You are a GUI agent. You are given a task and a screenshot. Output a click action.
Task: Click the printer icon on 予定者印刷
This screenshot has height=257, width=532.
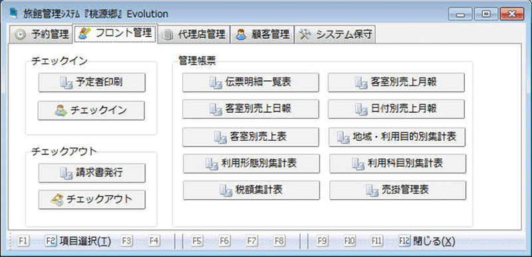(66, 82)
